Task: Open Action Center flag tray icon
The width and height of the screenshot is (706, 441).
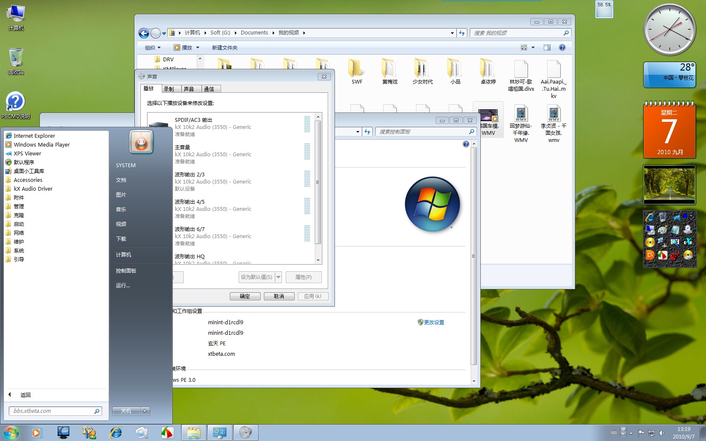Action: (641, 433)
